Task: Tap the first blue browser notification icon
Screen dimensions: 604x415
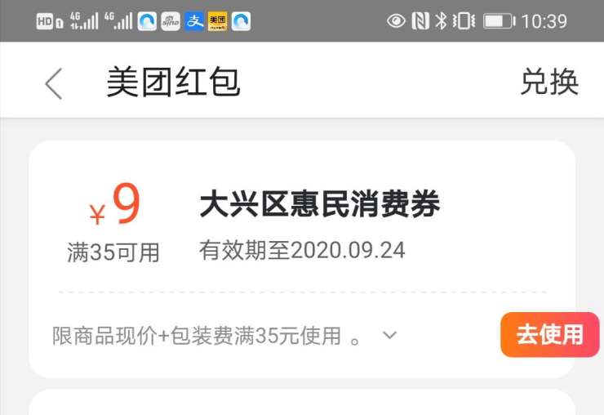Action: 147,21
